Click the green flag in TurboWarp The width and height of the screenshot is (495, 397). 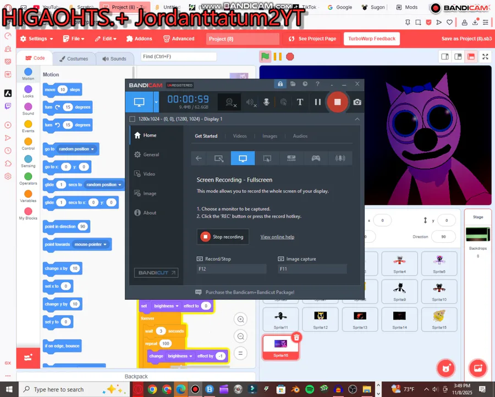(265, 57)
